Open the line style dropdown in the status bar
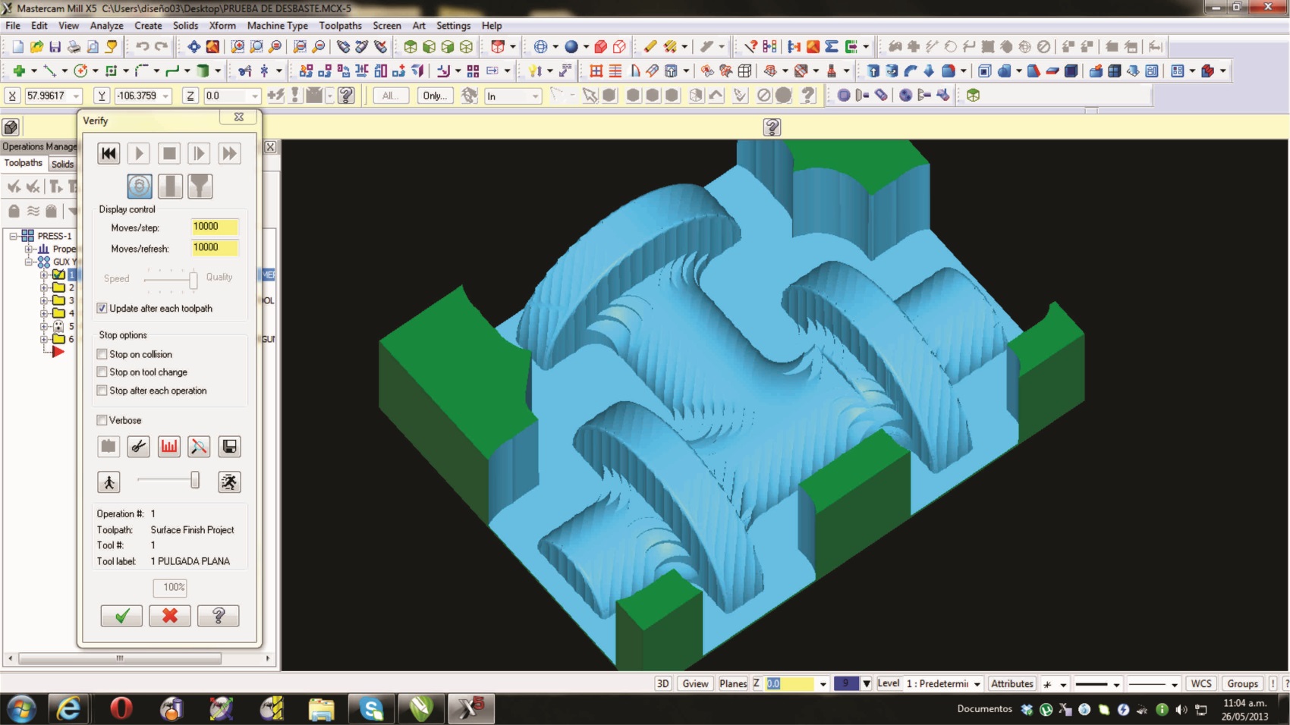This screenshot has height=725, width=1290. (1116, 684)
